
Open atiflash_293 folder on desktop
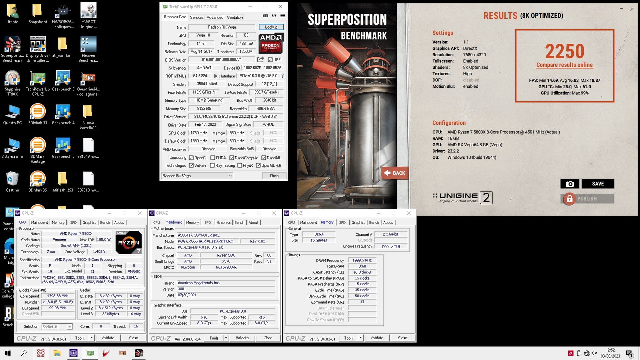[63, 182]
